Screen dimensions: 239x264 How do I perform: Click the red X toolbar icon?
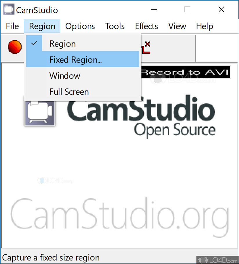click(x=146, y=48)
